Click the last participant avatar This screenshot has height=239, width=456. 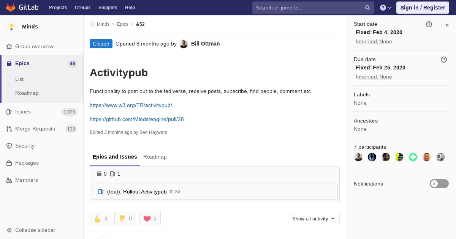click(x=440, y=157)
